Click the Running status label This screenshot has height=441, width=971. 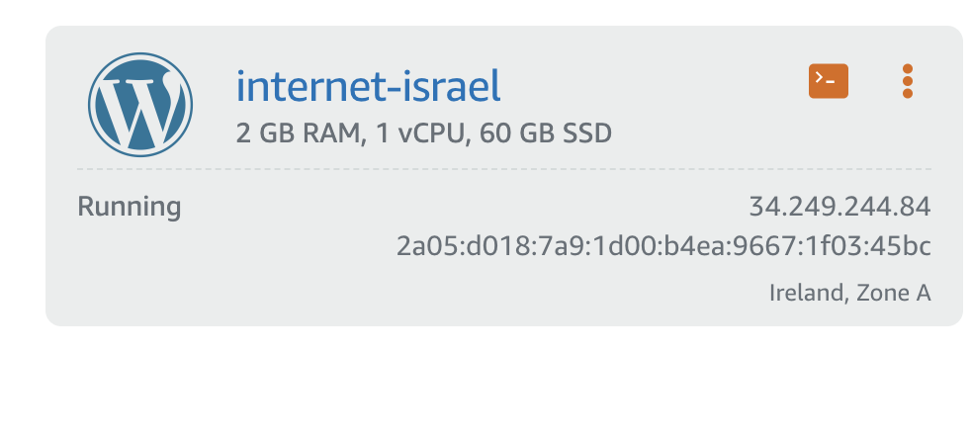point(129,207)
